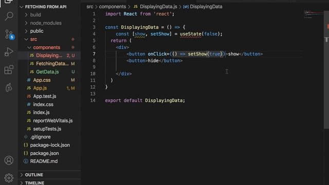The height and width of the screenshot is (185, 329).
Task: Open the Extensions view
Action: [x=9, y=70]
